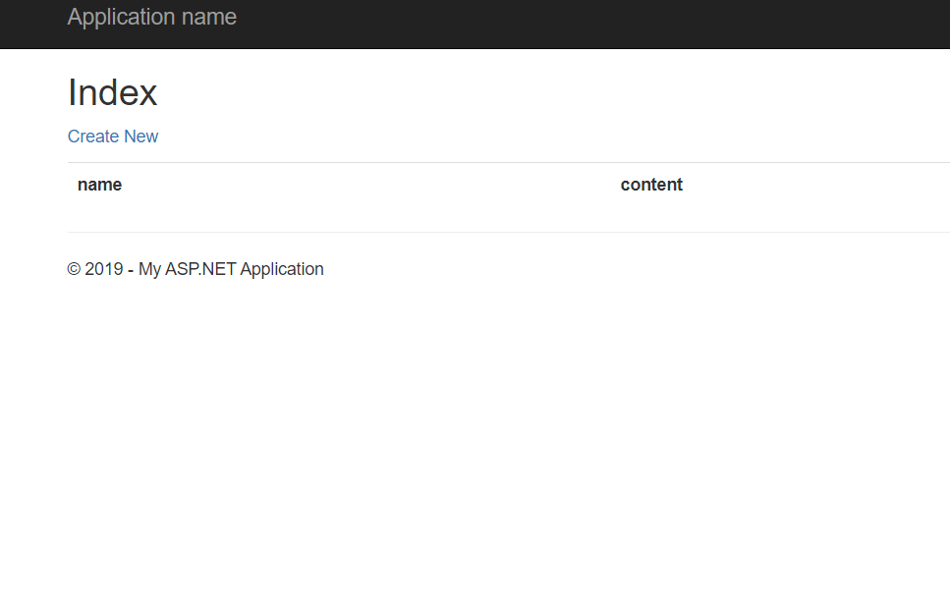Click the footer copyright text
The image size is (950, 602).
point(196,269)
